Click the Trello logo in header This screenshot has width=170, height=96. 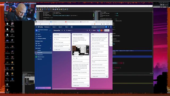coord(40,27)
